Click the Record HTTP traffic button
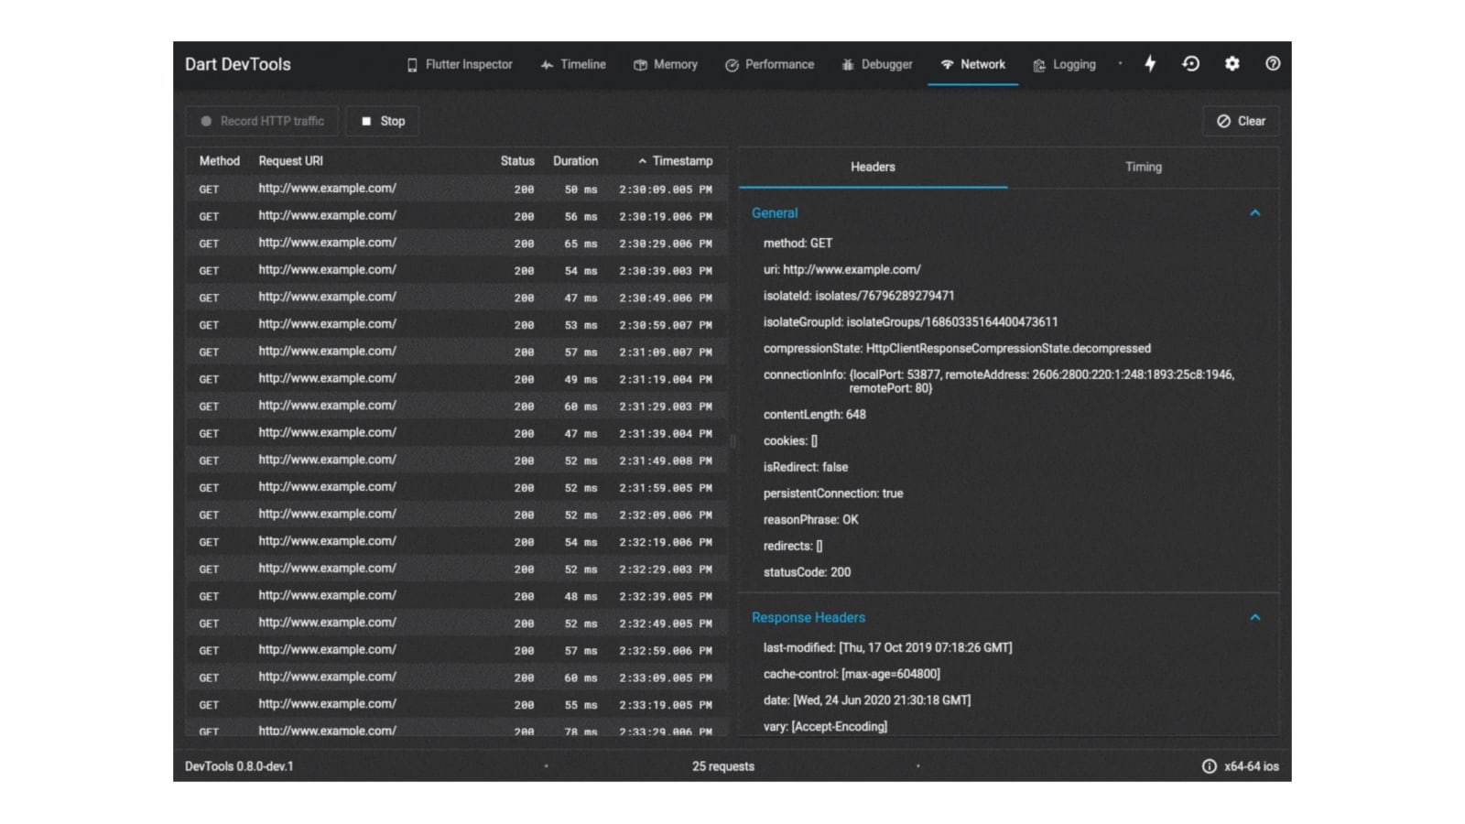Screen dimensions: 1465x824 coord(262,121)
